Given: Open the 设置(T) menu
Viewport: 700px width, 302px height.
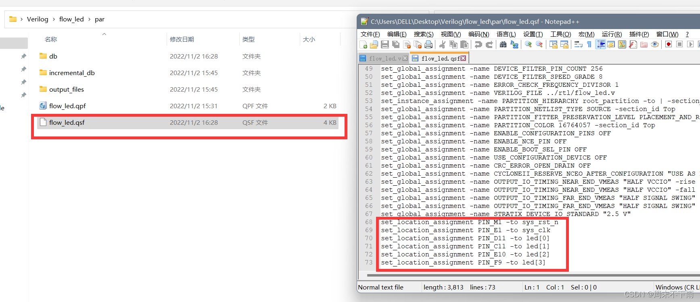Looking at the screenshot, I should (x=533, y=34).
